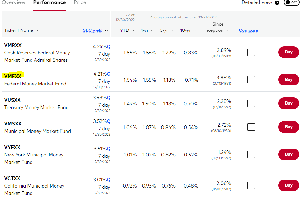Select Municipal Money Market Fund name
306x206 pixels.
[x=38, y=131]
